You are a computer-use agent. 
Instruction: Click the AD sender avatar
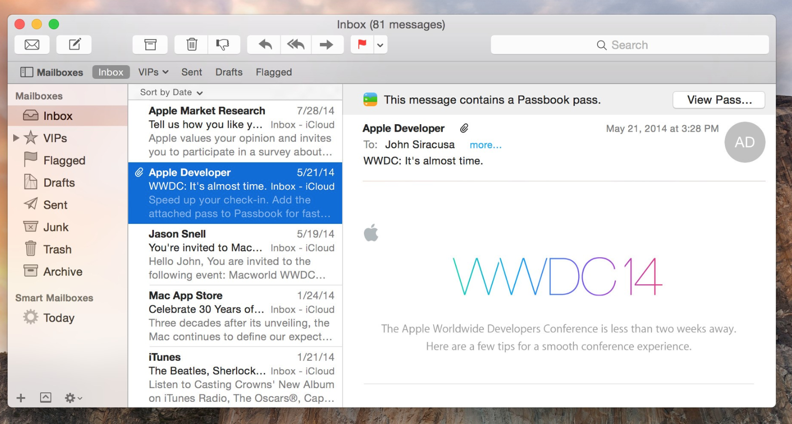745,142
